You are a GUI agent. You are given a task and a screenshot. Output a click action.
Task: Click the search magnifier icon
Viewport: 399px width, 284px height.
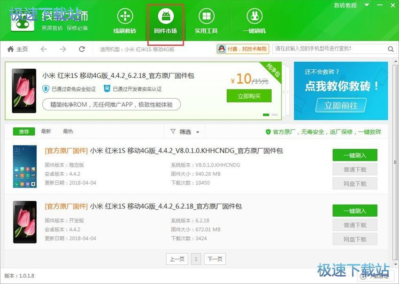click(x=391, y=49)
